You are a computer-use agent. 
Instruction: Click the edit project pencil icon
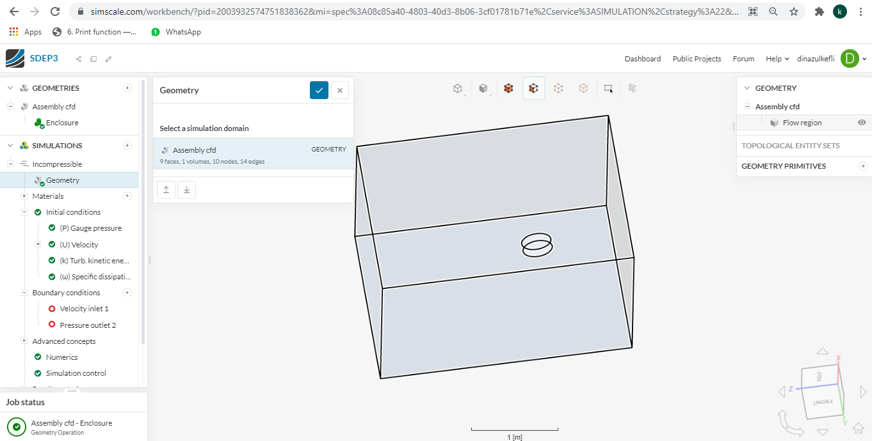coord(108,59)
